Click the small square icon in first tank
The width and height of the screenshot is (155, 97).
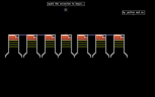(x=17, y=36)
